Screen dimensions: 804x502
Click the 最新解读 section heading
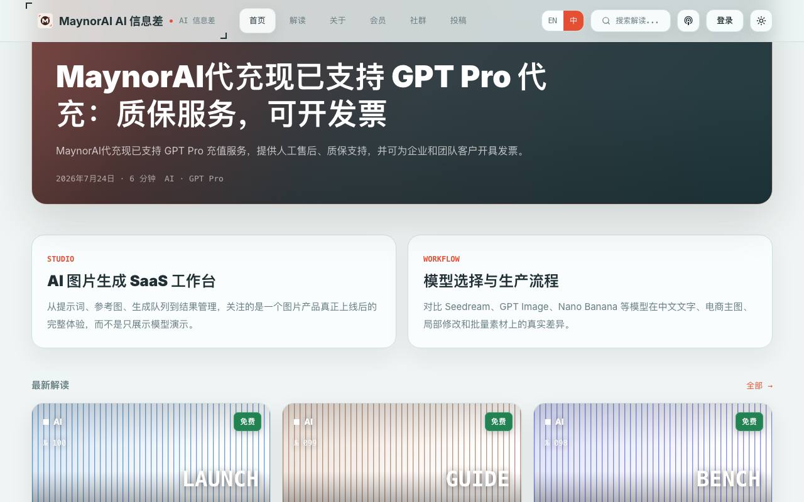coord(50,385)
